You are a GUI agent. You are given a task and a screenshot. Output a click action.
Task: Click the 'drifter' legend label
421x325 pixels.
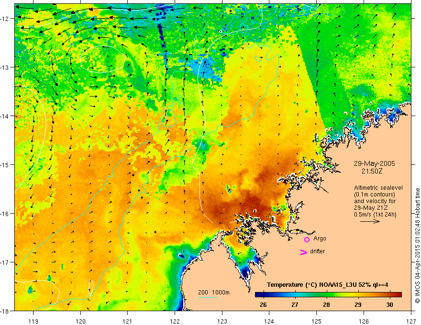tap(317, 251)
